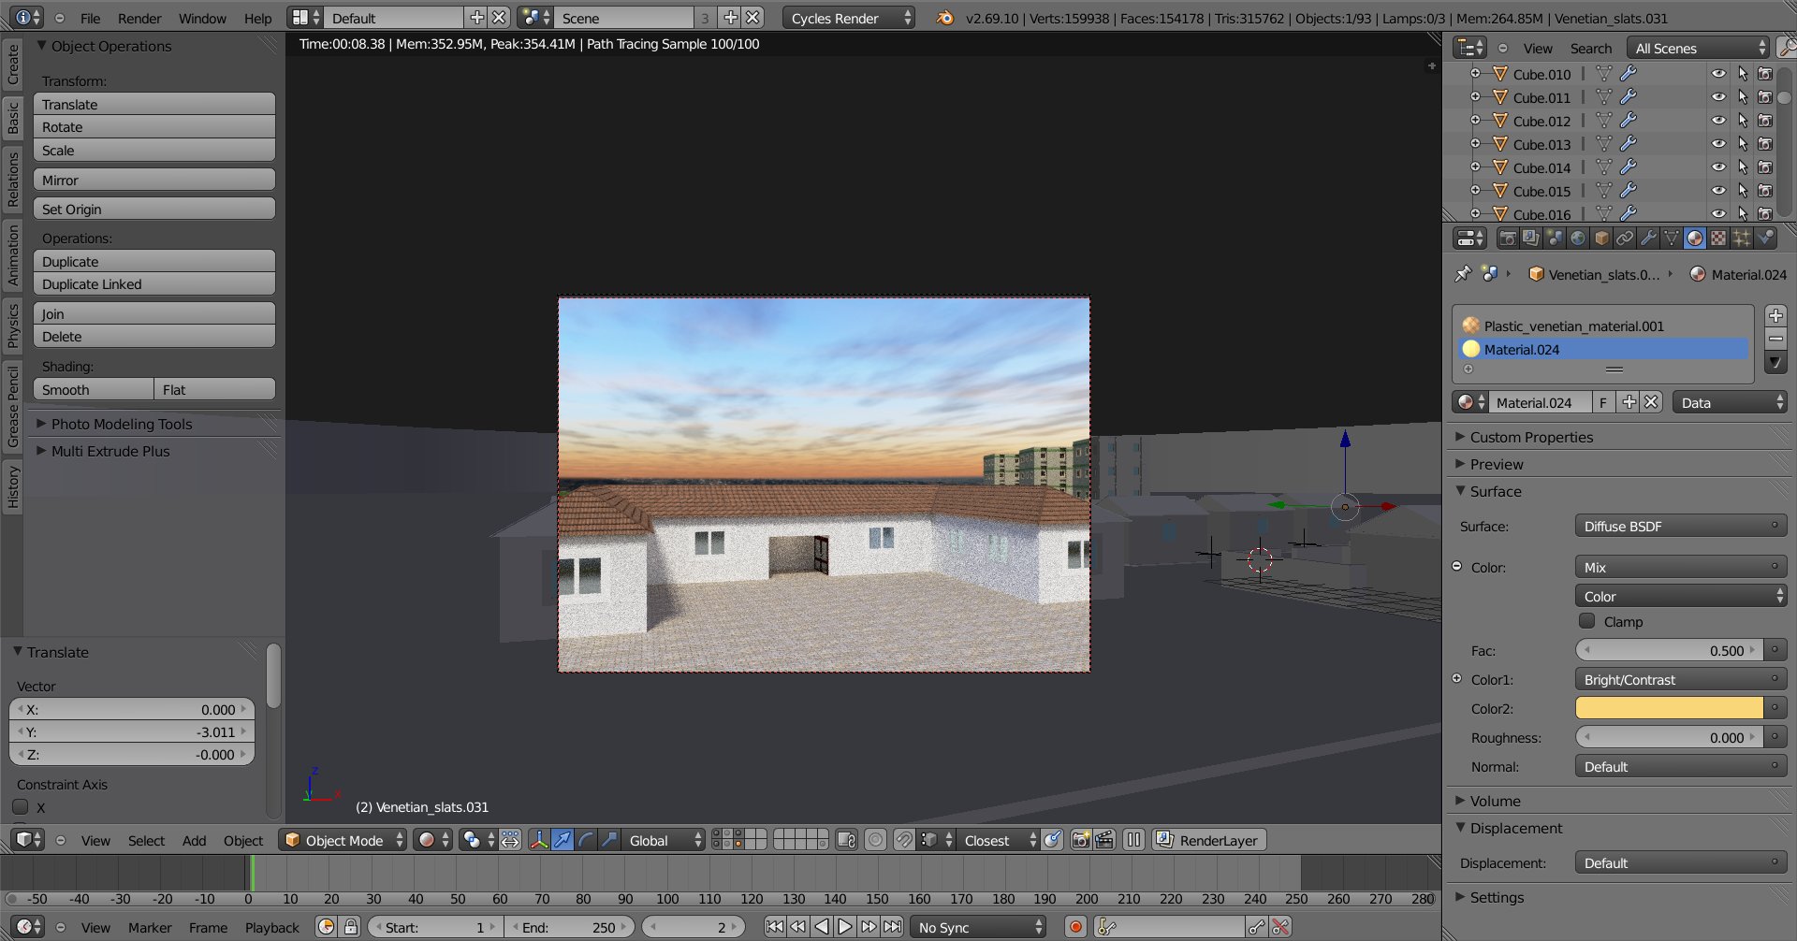This screenshot has width=1797, height=941.
Task: Open the Cycles Render engine dropdown
Action: 848,18
